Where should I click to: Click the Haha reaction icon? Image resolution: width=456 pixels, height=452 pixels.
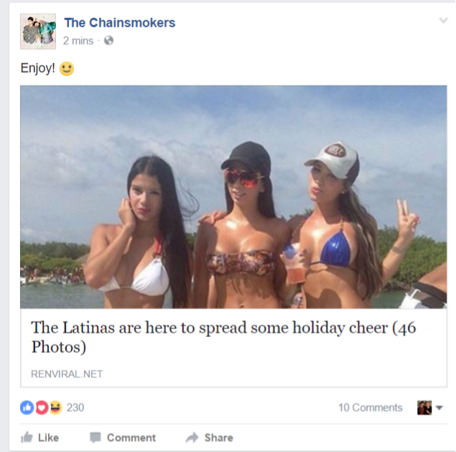55,407
